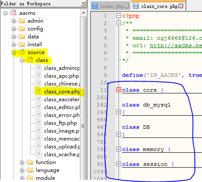Expand the data folder

click(x=14, y=37)
